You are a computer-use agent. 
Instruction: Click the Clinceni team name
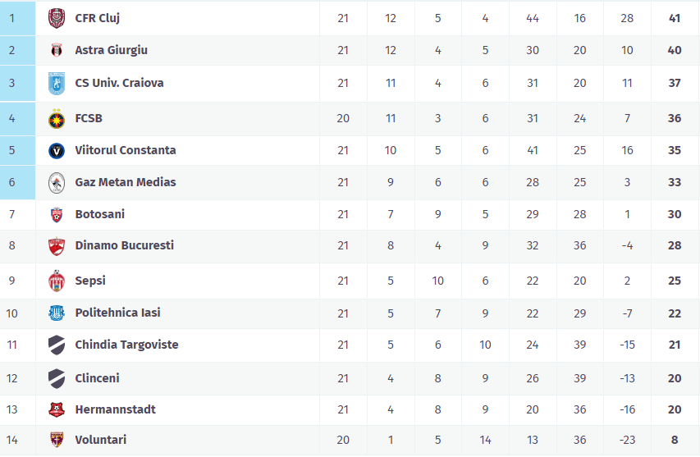97,378
